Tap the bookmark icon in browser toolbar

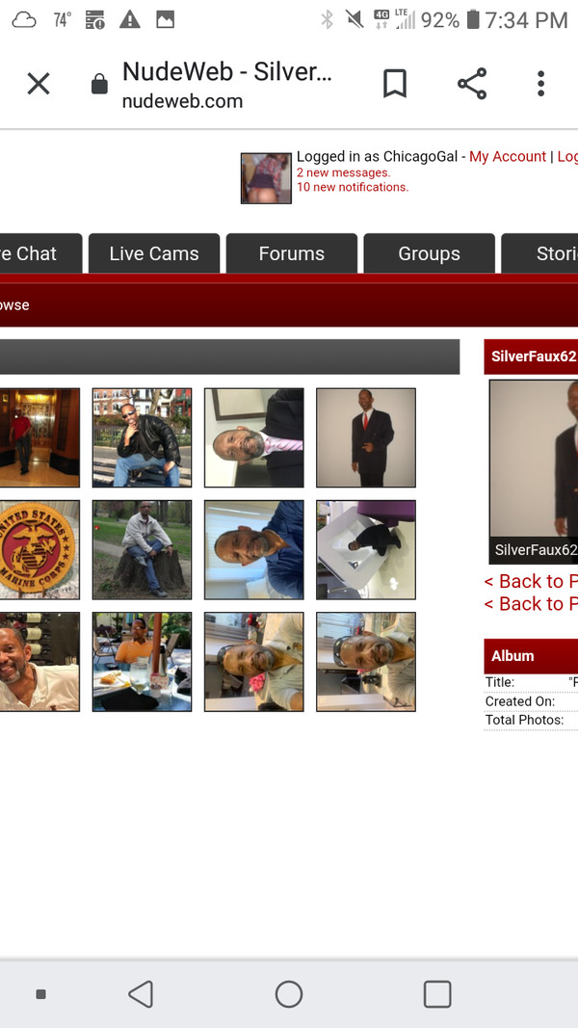[395, 84]
